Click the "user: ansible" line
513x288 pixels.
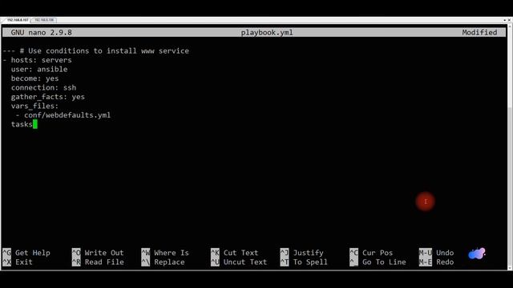39,70
